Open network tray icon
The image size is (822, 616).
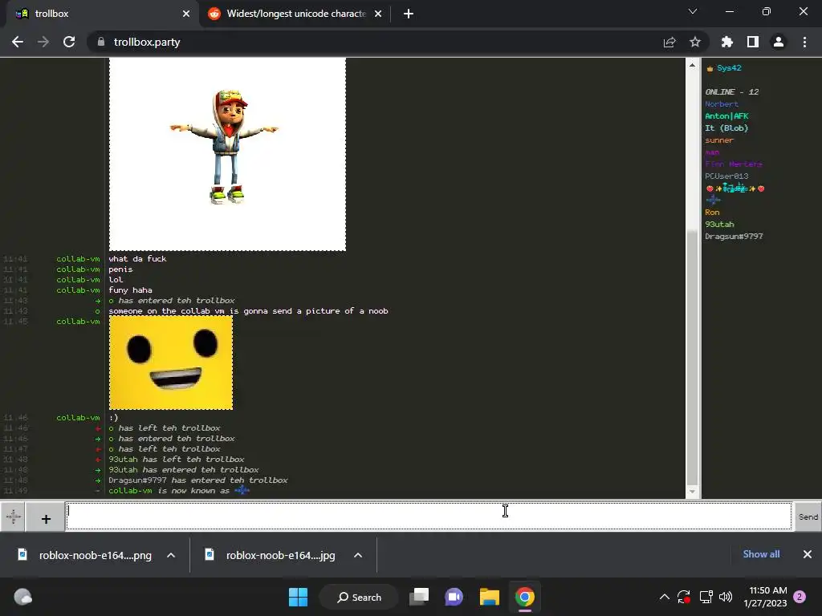(x=706, y=597)
